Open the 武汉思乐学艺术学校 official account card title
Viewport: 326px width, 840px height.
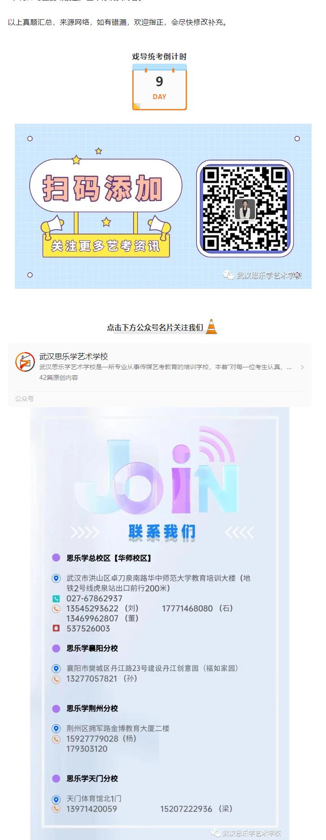pos(74,356)
